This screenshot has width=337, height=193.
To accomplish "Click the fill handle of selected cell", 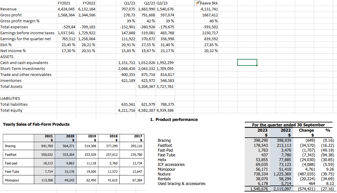I will tap(257, 66).
